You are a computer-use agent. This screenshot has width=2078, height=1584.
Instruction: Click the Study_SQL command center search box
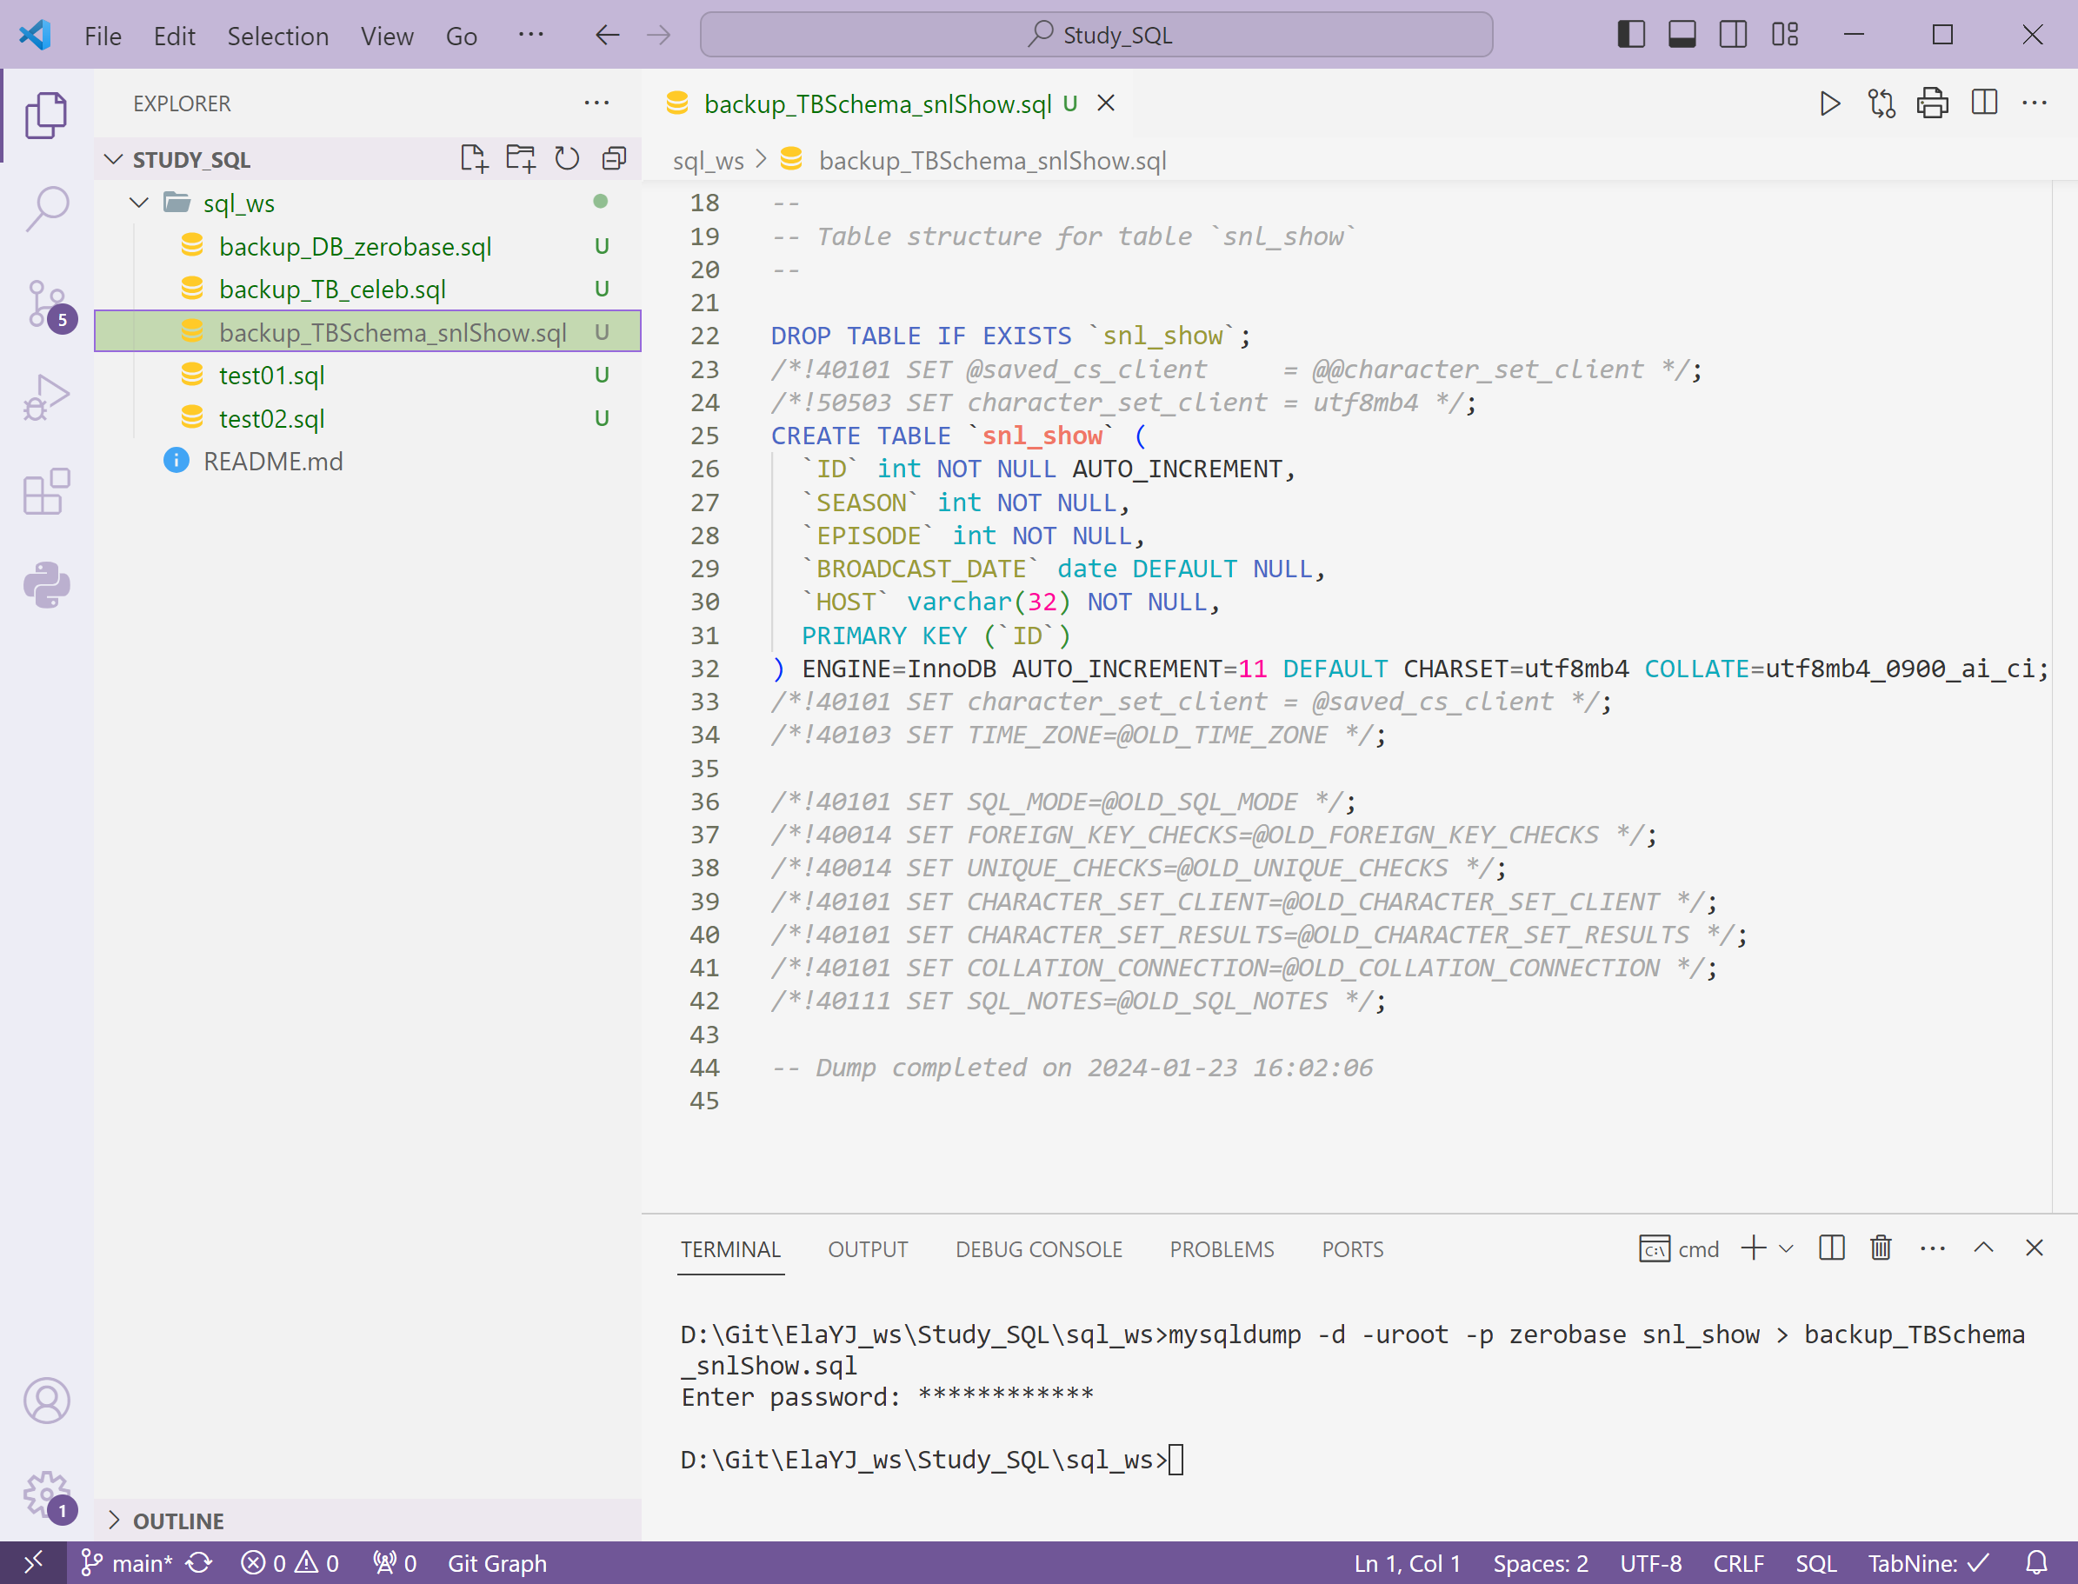[1096, 35]
